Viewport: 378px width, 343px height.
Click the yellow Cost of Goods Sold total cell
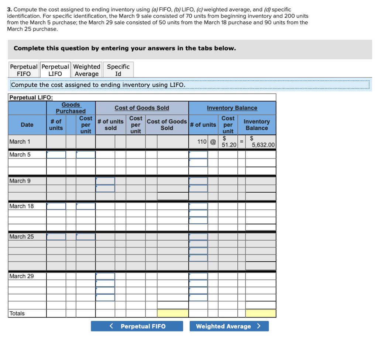point(172,313)
